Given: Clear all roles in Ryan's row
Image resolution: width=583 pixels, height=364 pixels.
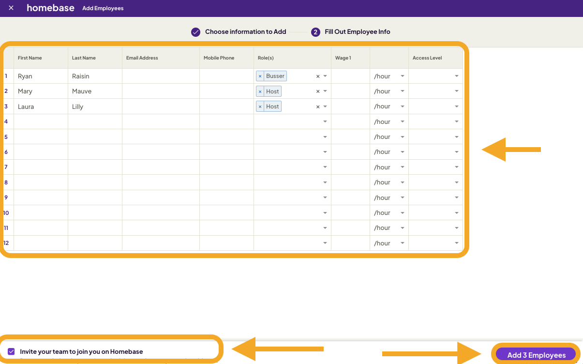Looking at the screenshot, I should tap(318, 76).
